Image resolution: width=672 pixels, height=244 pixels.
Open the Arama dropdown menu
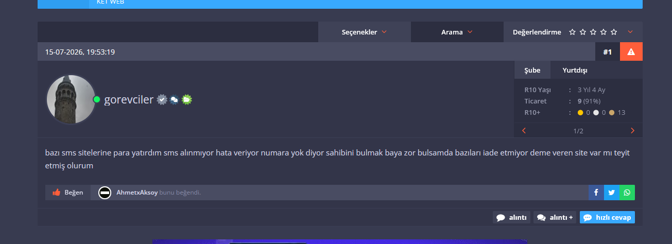pos(457,32)
